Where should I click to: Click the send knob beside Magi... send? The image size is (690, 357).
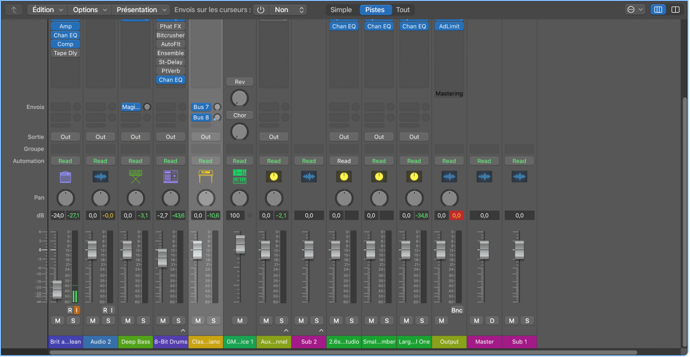[x=147, y=107]
